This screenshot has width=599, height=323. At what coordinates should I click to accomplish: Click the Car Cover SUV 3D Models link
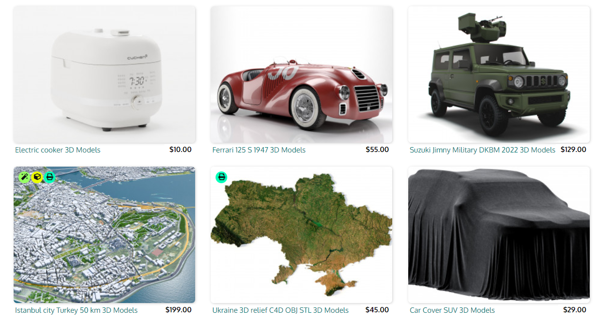(x=452, y=310)
